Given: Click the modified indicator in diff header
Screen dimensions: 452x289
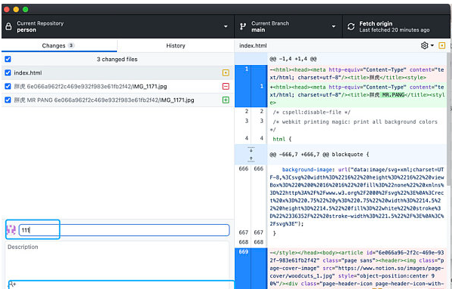Looking at the screenshot, I should coord(441,45).
